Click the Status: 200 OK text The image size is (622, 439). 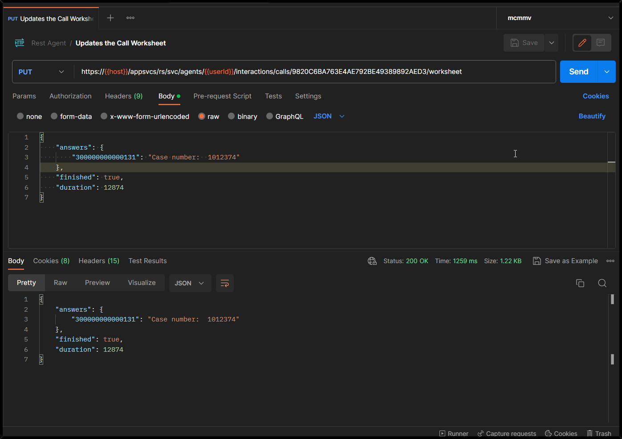[406, 261]
